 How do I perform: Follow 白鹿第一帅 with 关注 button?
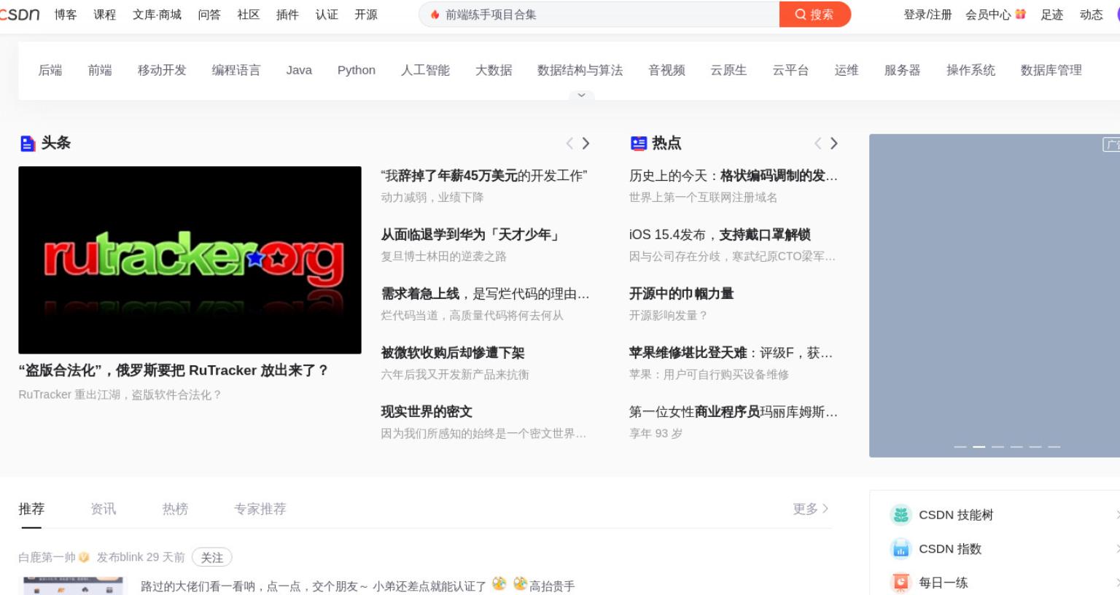(212, 558)
